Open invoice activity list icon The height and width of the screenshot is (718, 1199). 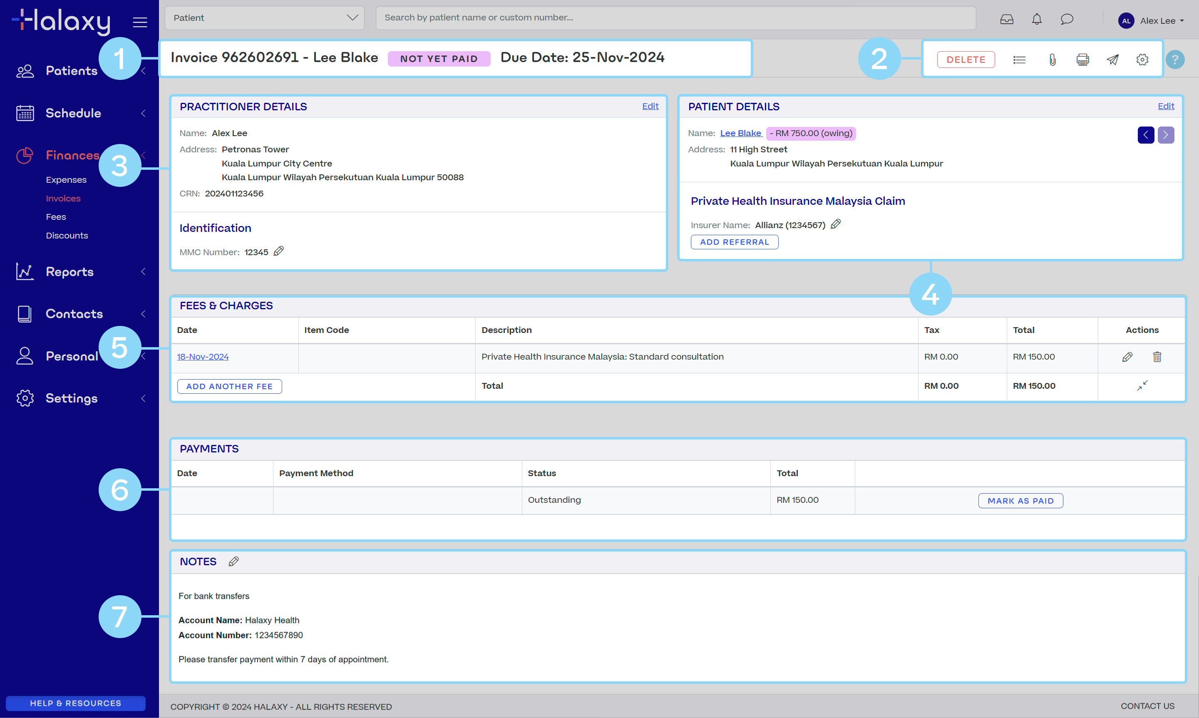(1019, 60)
